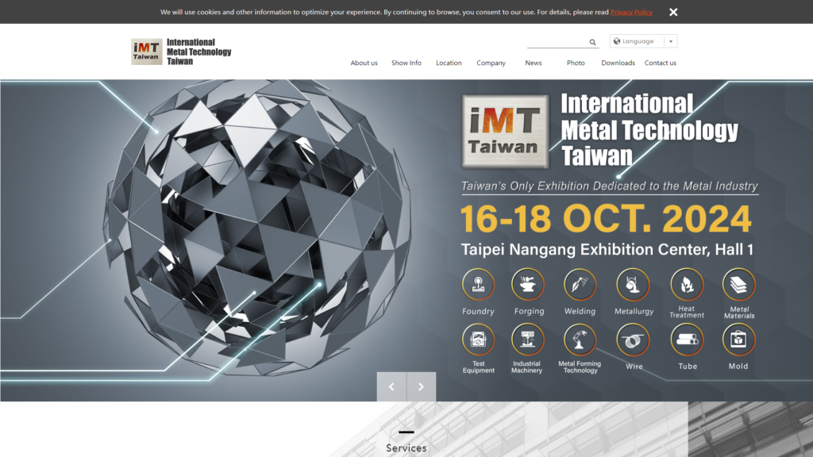
Task: Open the Metallurgy category icon
Action: click(633, 285)
